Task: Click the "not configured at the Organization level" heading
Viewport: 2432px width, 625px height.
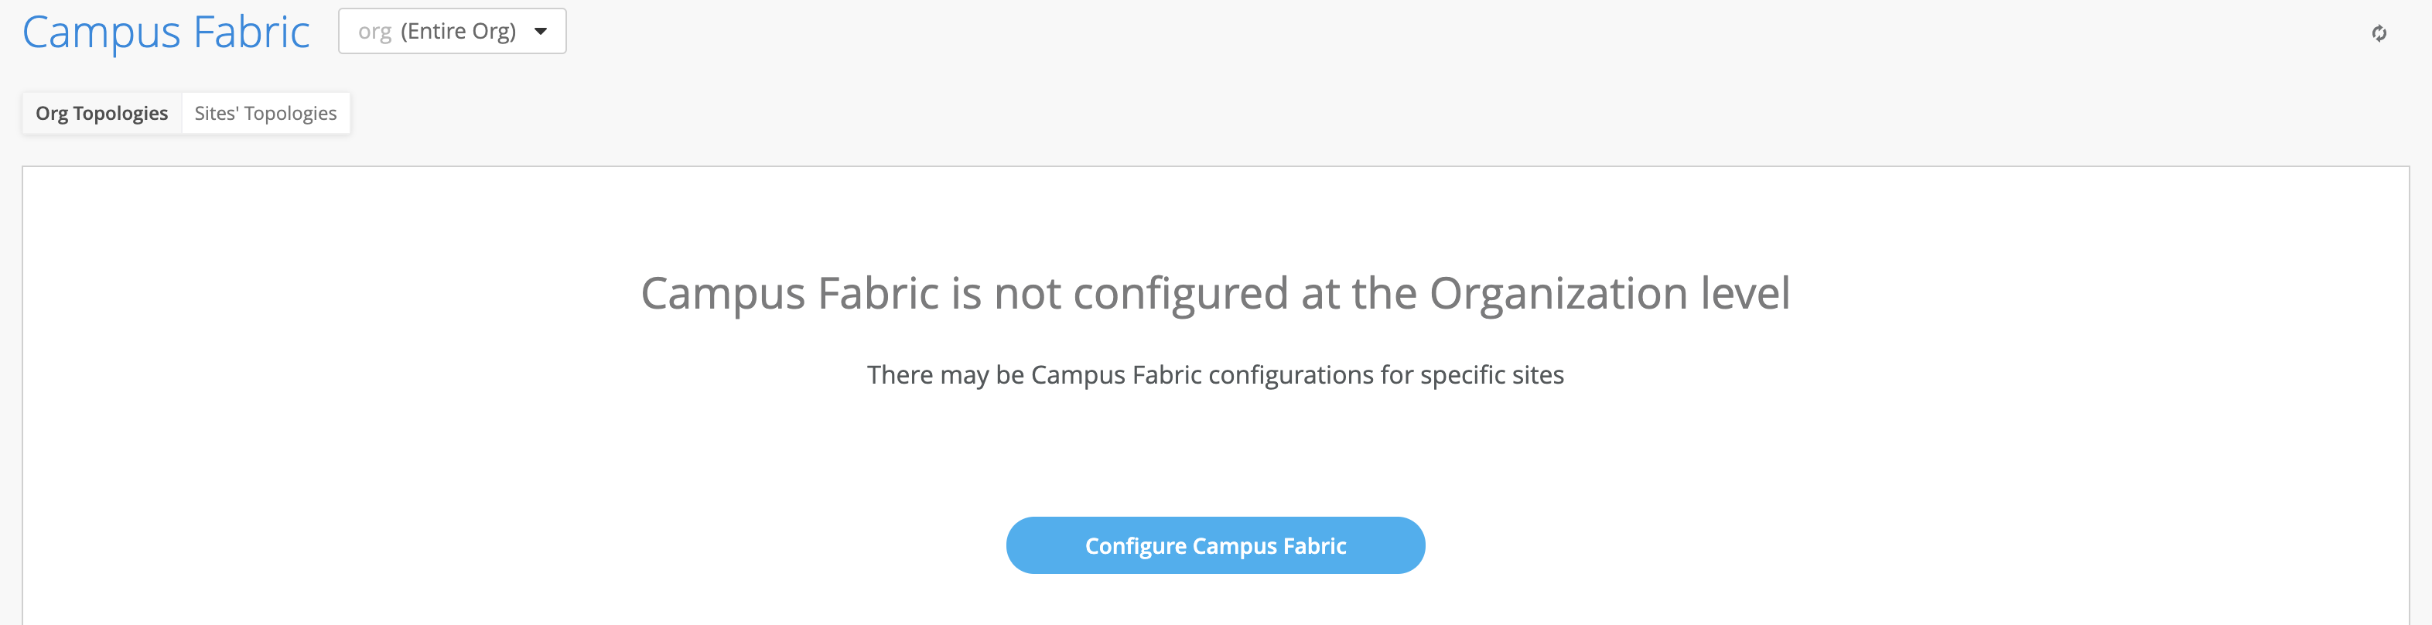Action: pyautogui.click(x=1215, y=292)
